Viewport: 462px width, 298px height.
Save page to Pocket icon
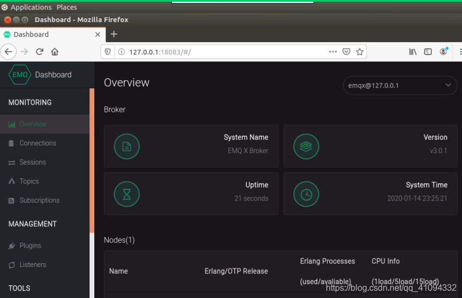pos(346,52)
